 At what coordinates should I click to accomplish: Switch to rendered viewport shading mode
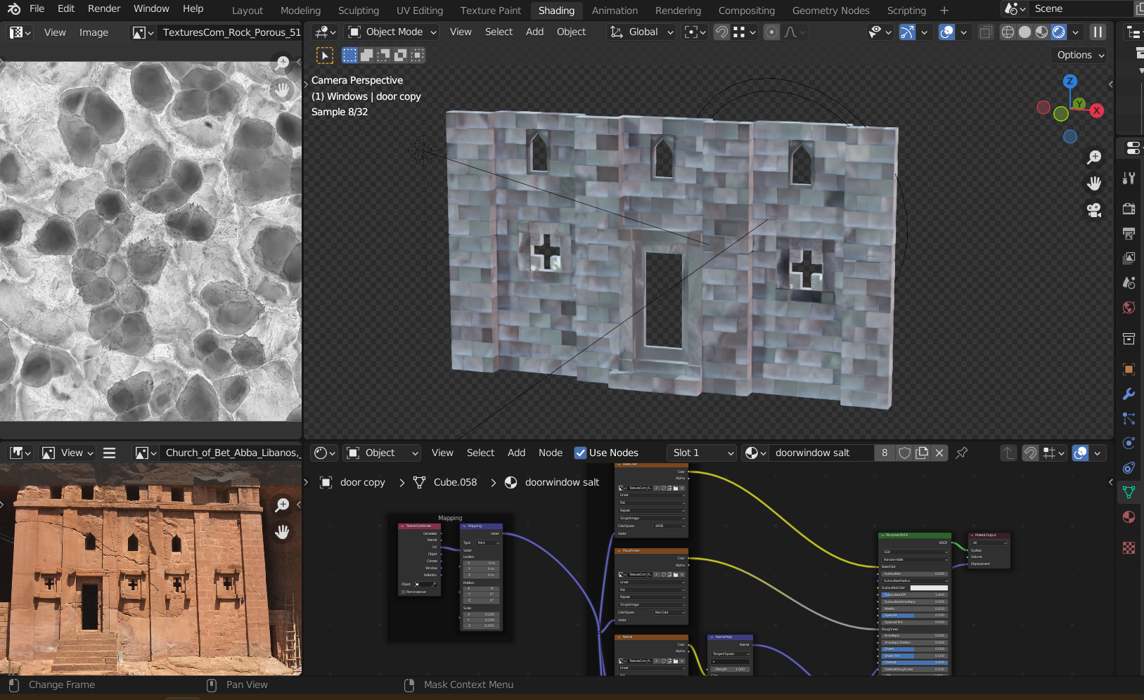1059,32
